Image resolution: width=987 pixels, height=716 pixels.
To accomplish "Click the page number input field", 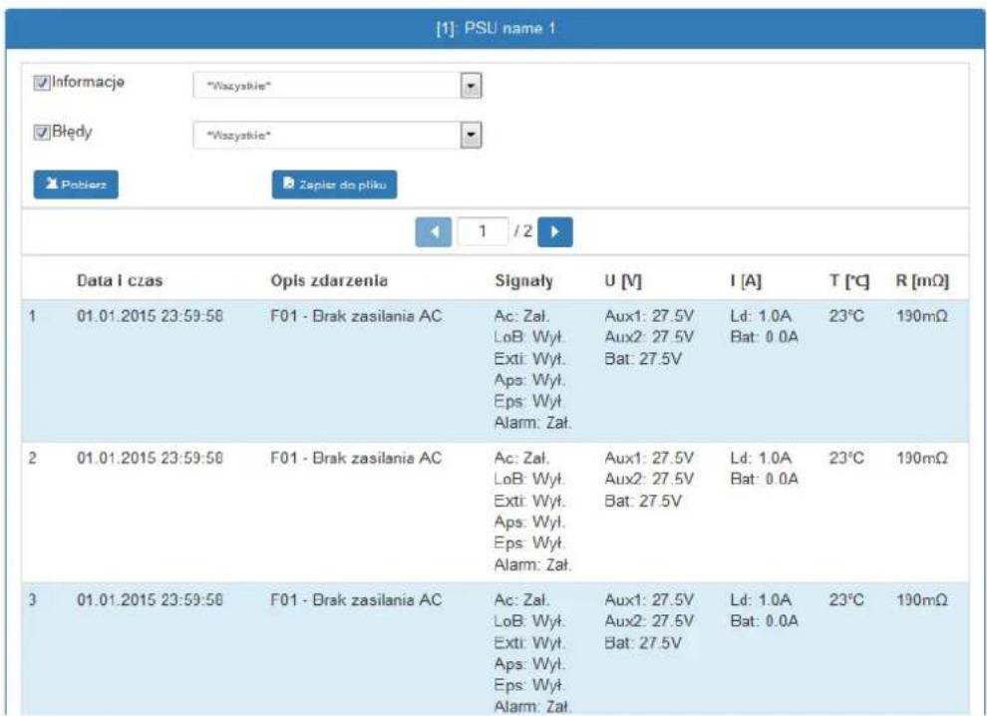I will click(483, 231).
